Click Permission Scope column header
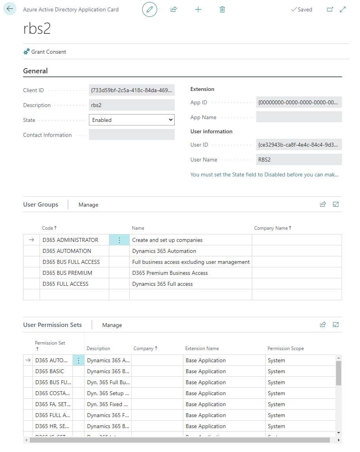The height and width of the screenshot is (452, 360). click(286, 349)
